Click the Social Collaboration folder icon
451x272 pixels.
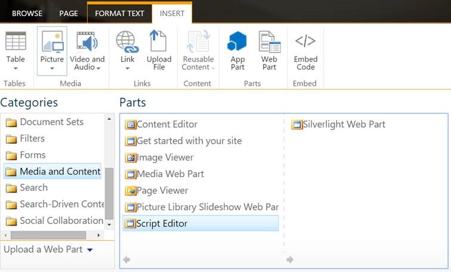[x=11, y=221]
